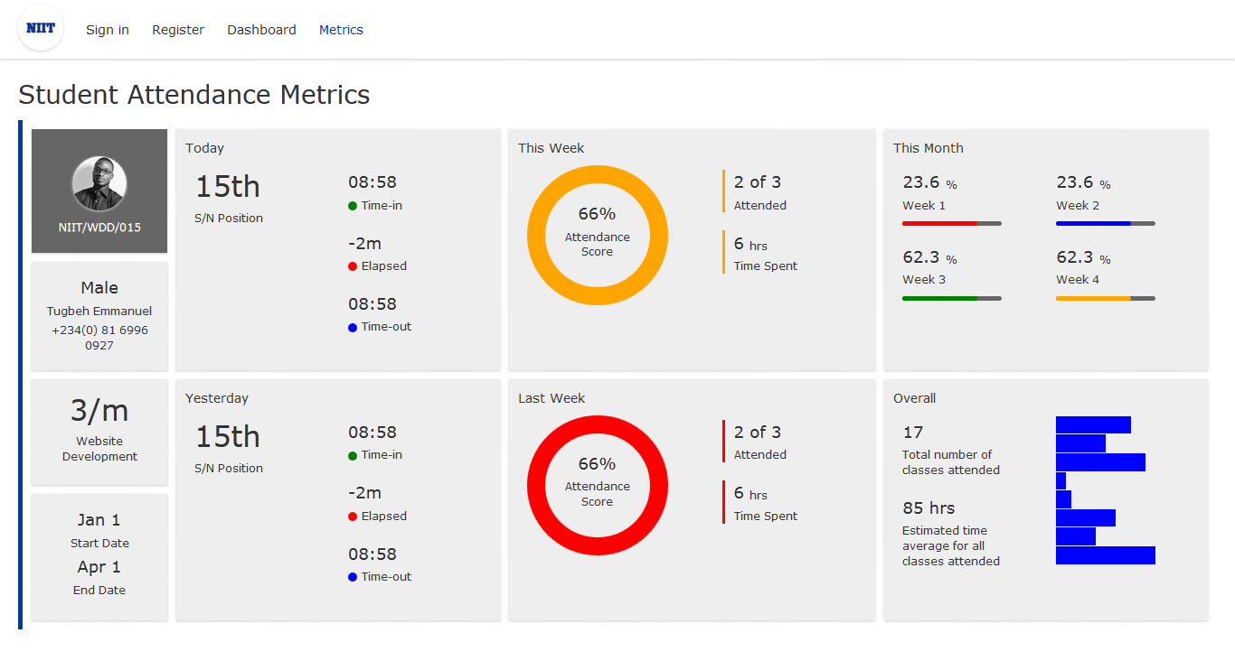The width and height of the screenshot is (1235, 652).
Task: Click the Website Development course label
Action: tap(99, 449)
